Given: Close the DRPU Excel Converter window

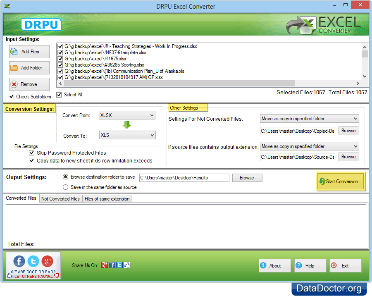Looking at the screenshot, I should point(360,5).
